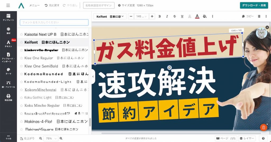
Task: Apply bold formatting to text
Action: tap(160, 16)
